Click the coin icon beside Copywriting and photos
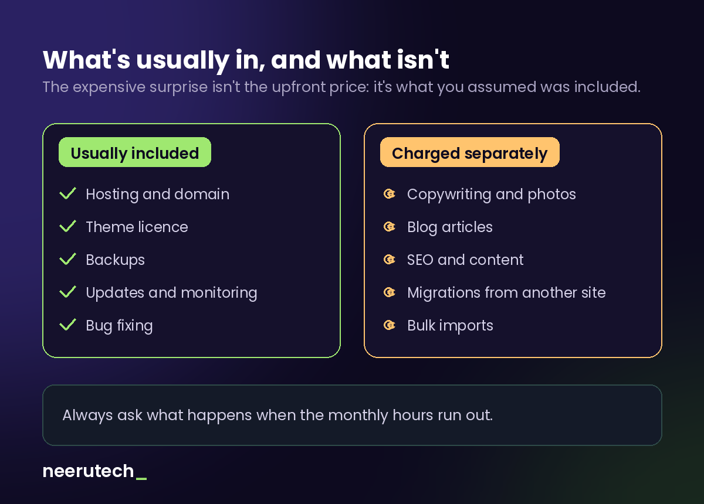 point(389,193)
